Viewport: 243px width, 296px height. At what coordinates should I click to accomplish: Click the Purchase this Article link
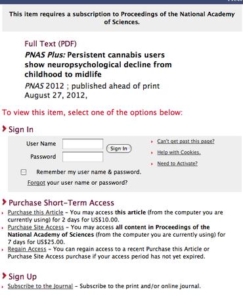pos(35,212)
